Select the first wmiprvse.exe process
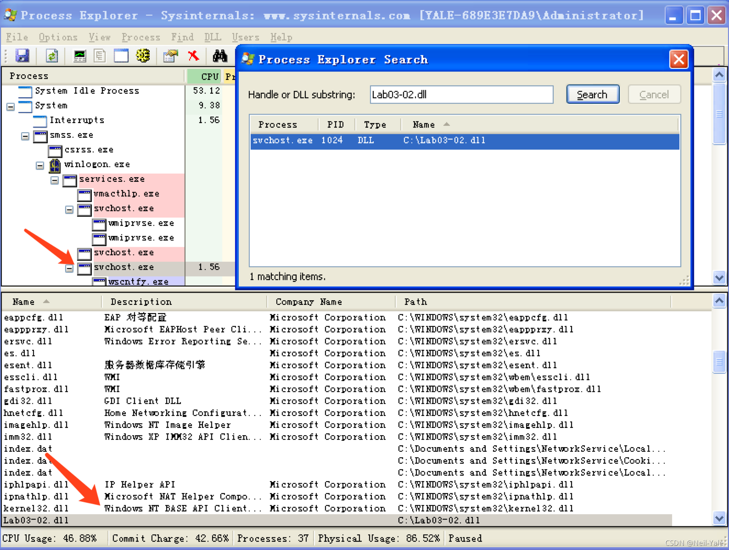 point(141,223)
